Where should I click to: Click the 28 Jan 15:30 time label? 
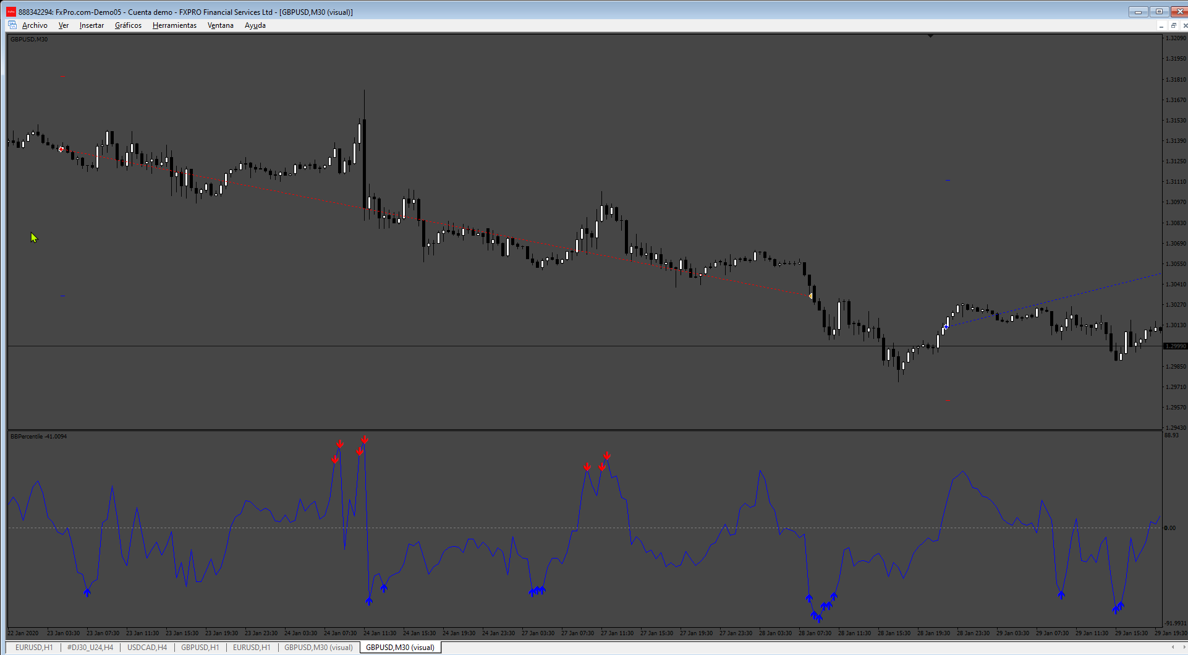click(894, 633)
